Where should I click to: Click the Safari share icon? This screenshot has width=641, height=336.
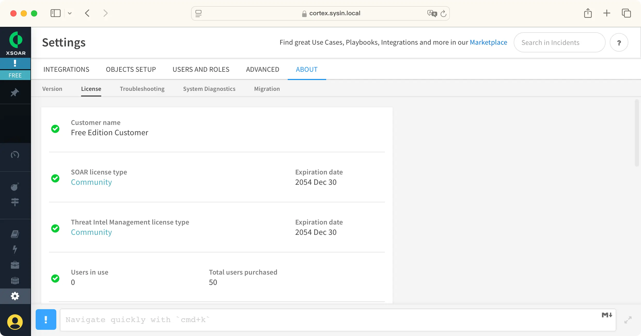click(588, 13)
